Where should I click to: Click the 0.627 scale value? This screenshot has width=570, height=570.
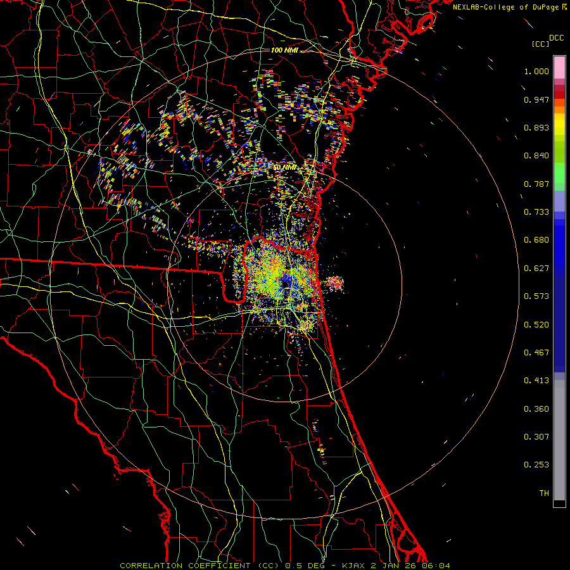[x=536, y=269]
